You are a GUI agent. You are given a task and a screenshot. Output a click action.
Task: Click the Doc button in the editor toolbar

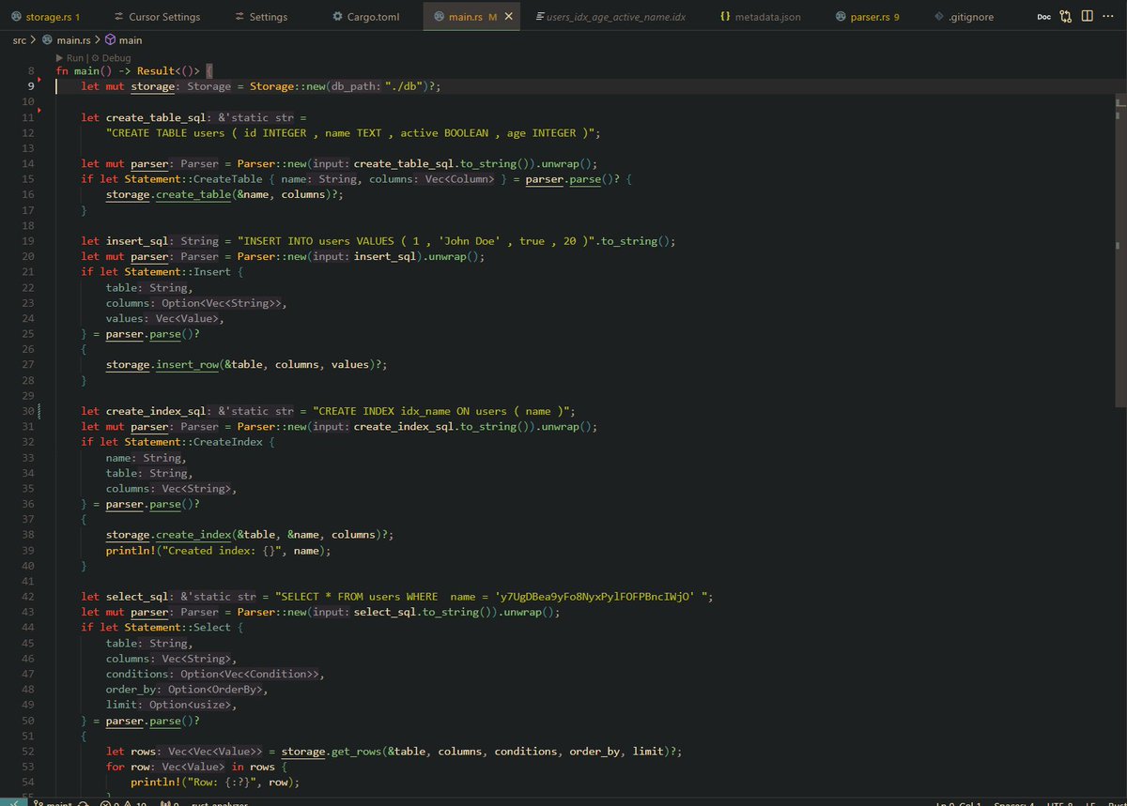(x=1044, y=17)
